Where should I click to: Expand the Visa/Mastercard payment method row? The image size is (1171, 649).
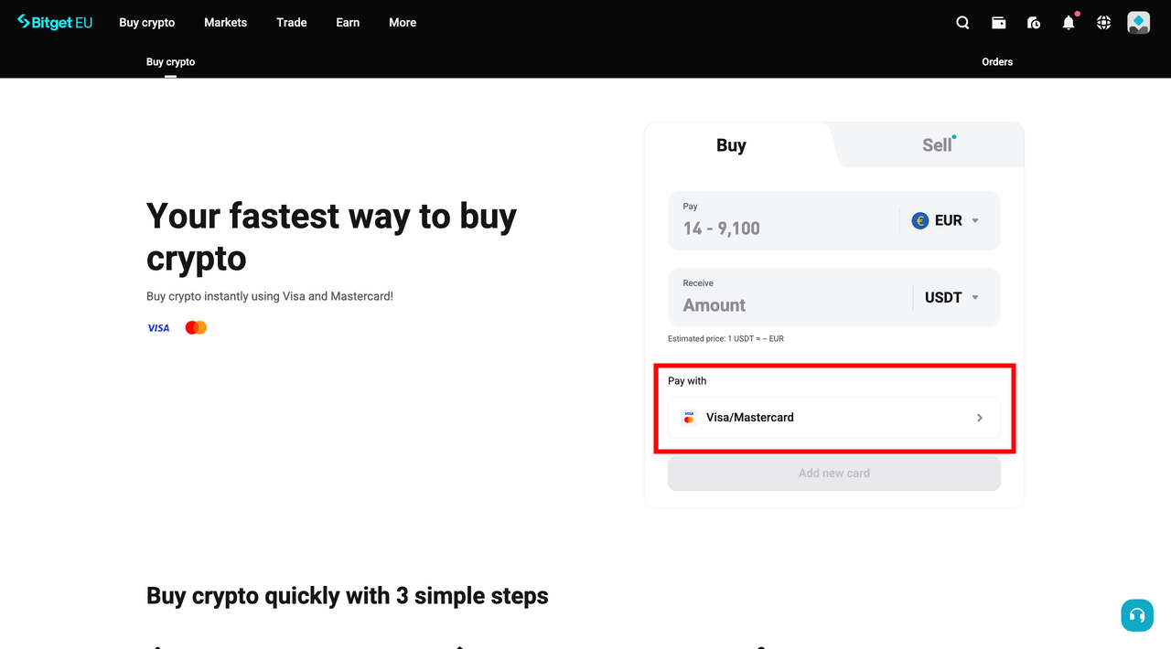point(834,418)
